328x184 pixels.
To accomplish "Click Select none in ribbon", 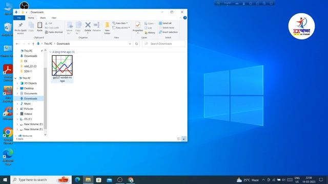I will pyautogui.click(x=167, y=28).
